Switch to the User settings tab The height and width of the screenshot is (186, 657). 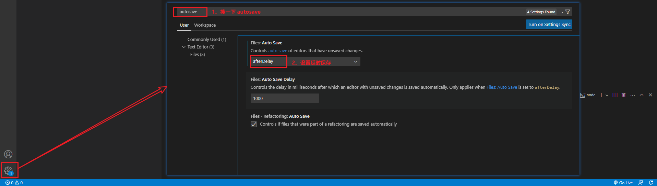(184, 25)
